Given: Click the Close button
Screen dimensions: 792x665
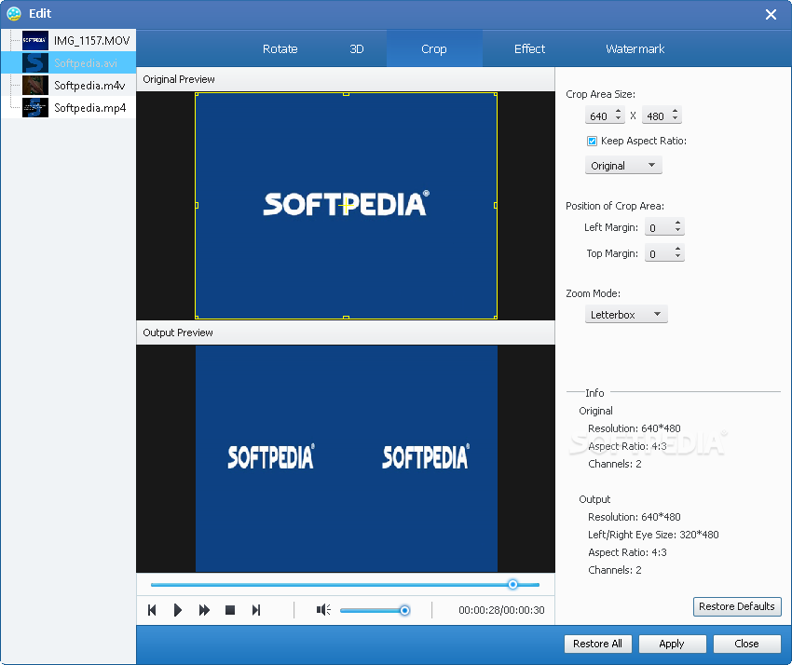Looking at the screenshot, I should (746, 644).
